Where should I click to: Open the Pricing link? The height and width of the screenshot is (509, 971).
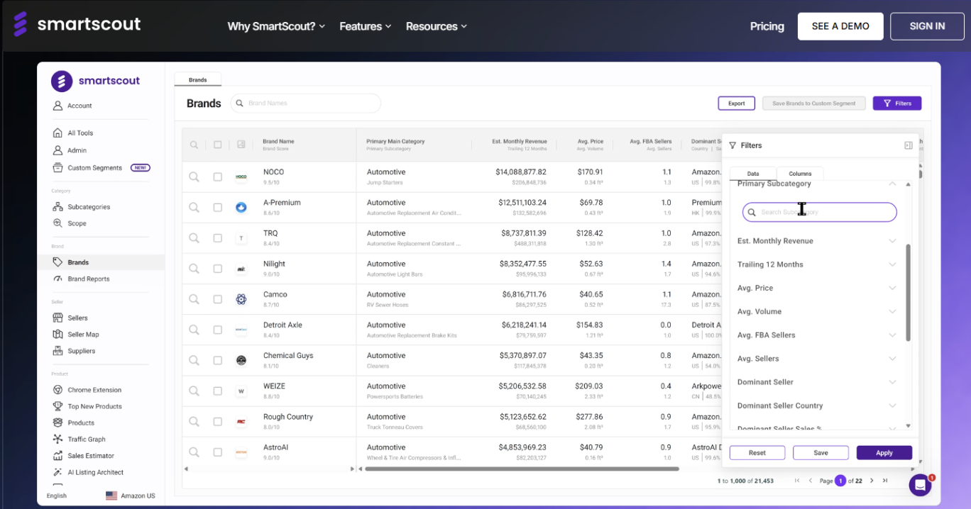[x=767, y=26]
